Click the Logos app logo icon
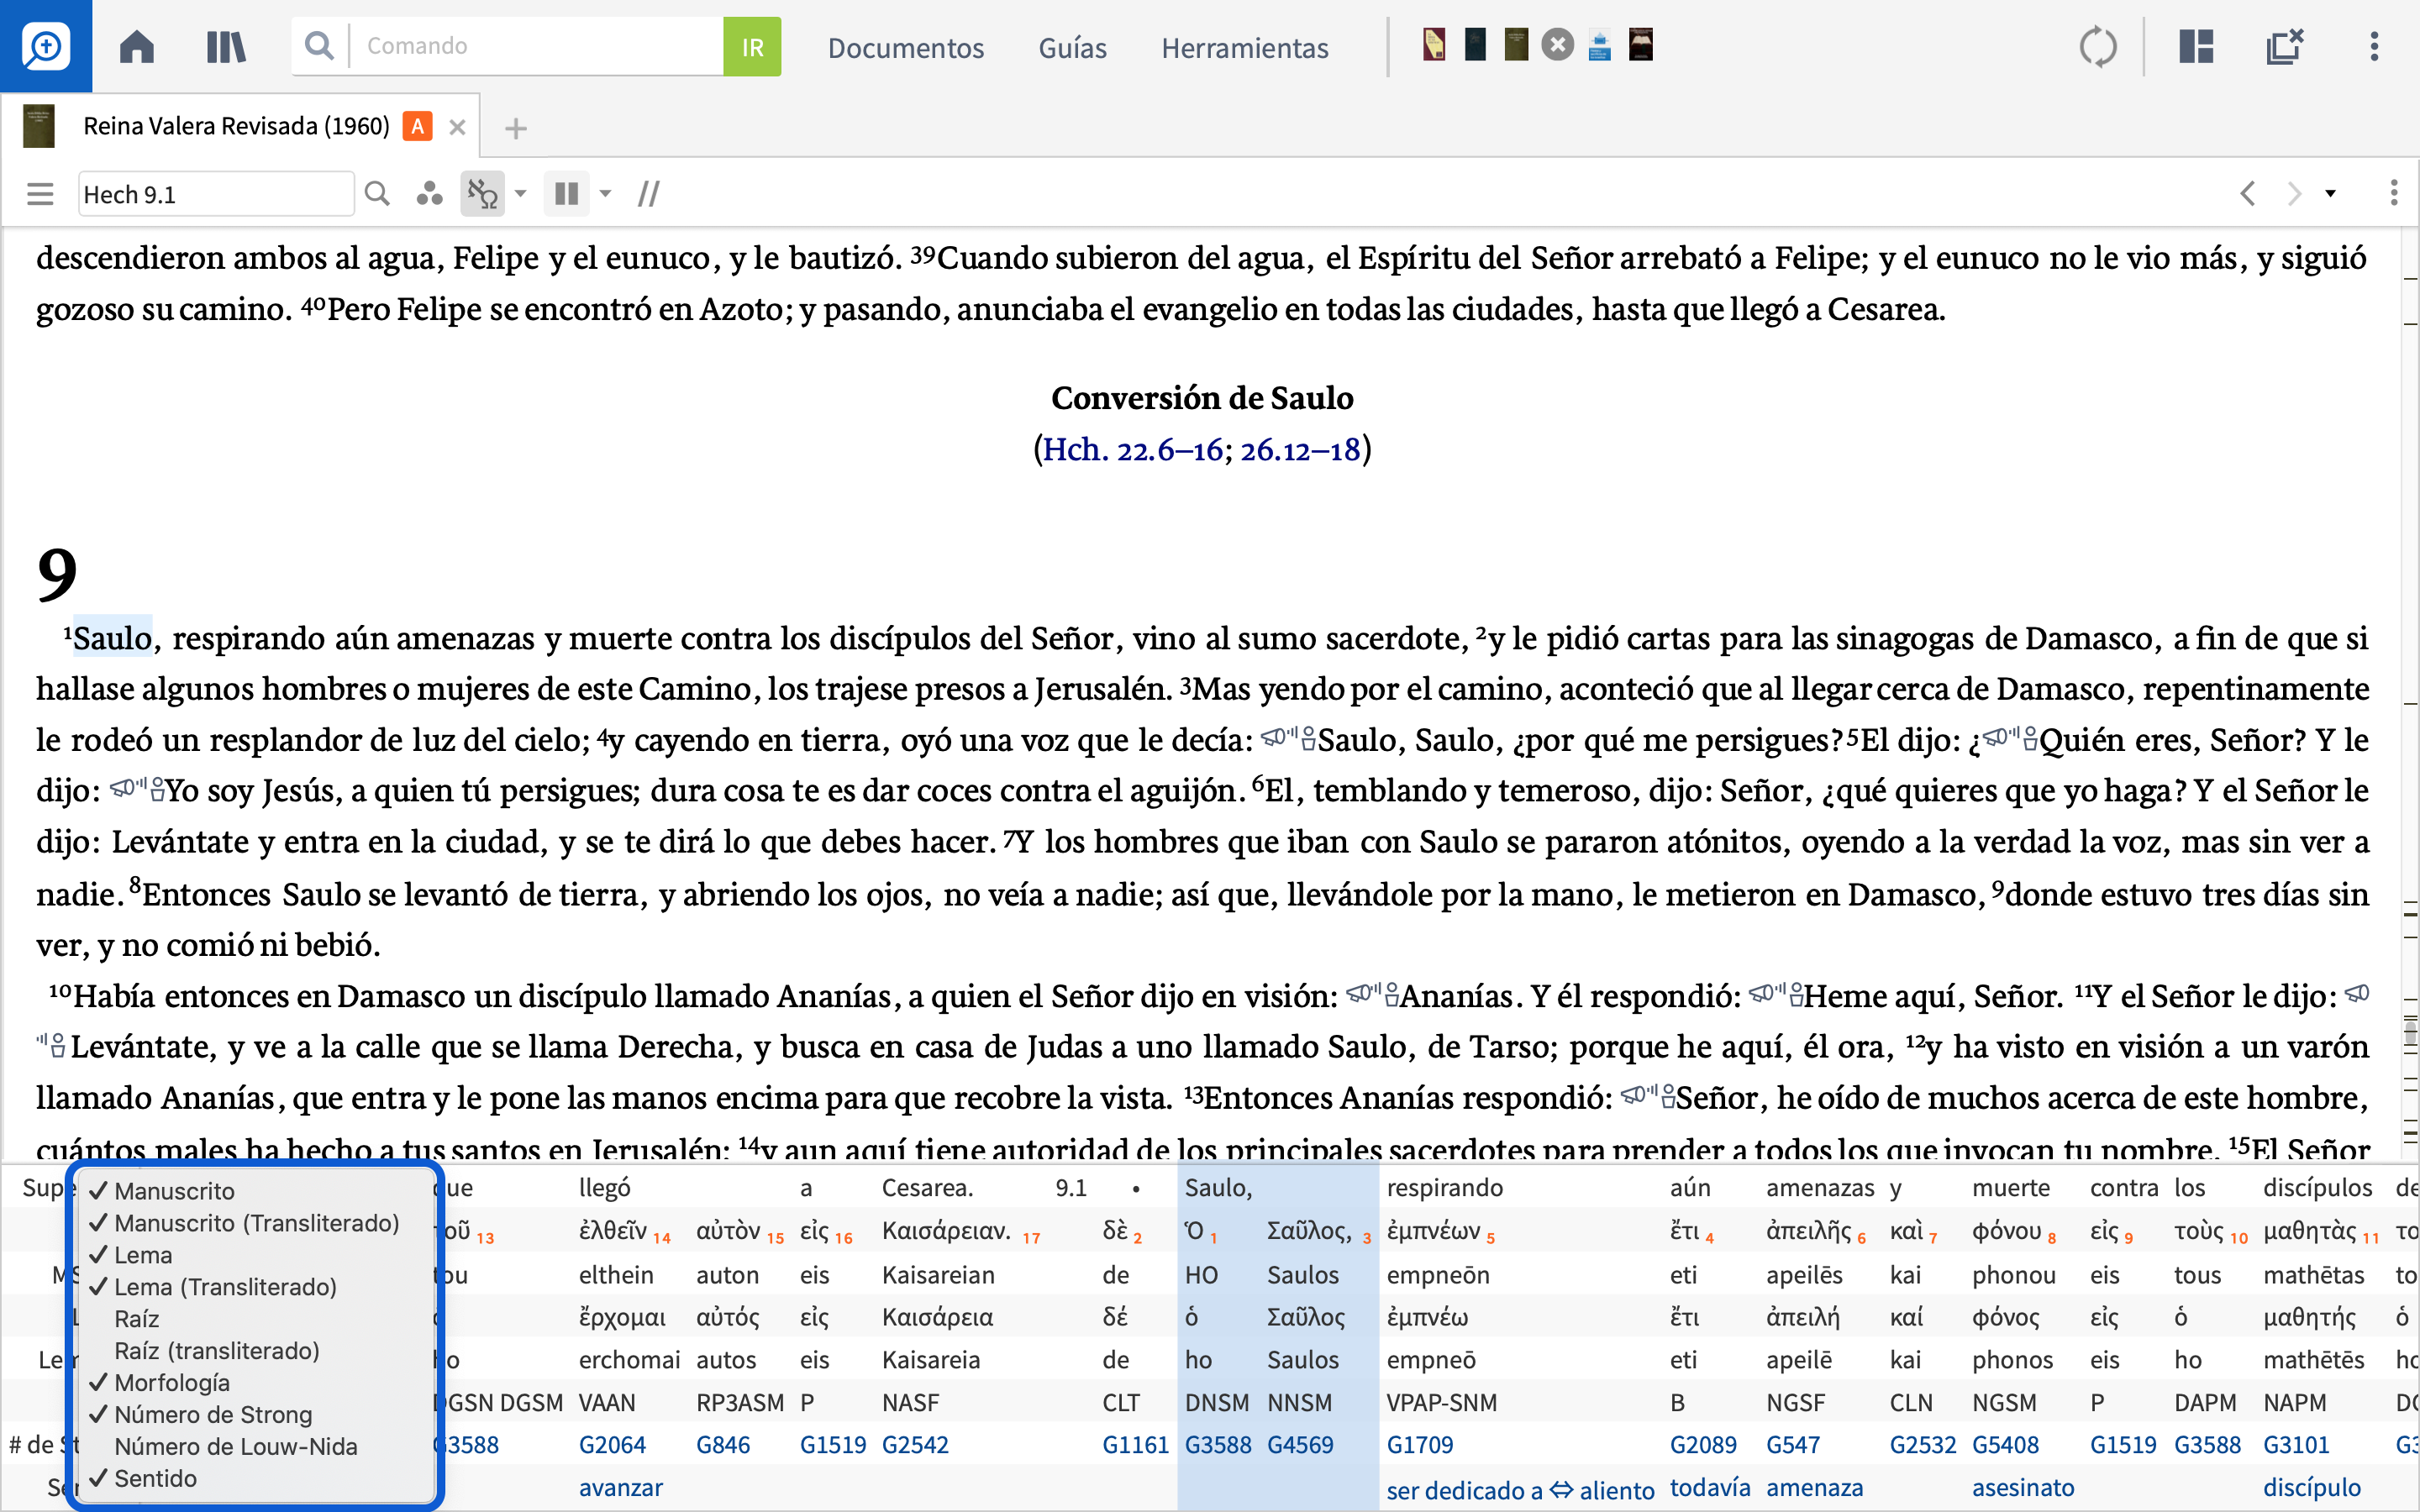 [x=46, y=46]
